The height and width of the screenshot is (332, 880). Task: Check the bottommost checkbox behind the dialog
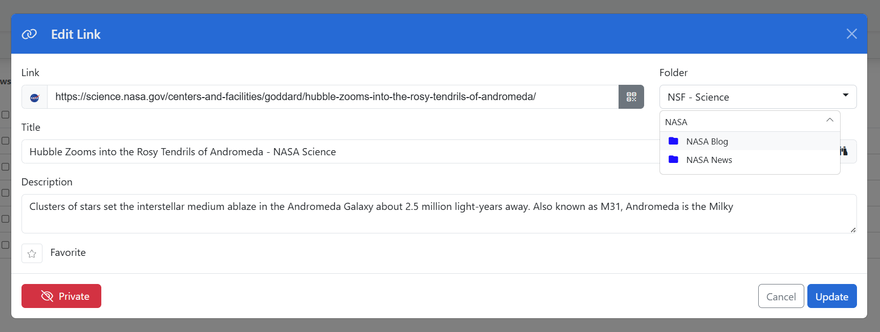pyautogui.click(x=5, y=245)
